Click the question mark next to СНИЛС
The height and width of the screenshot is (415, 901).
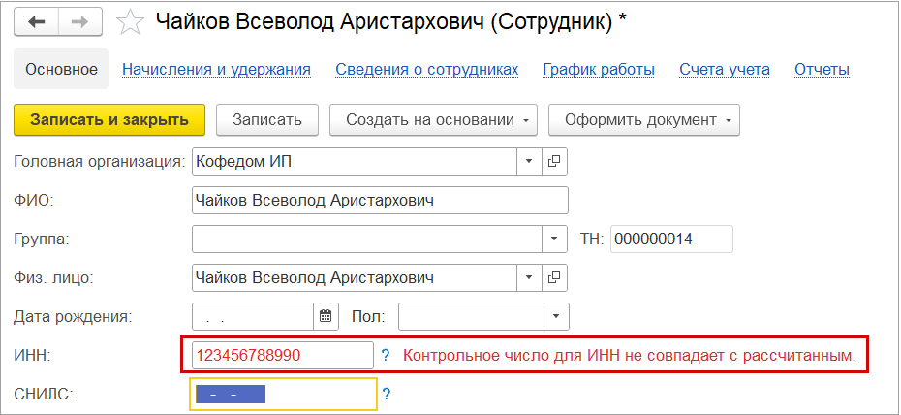point(386,395)
